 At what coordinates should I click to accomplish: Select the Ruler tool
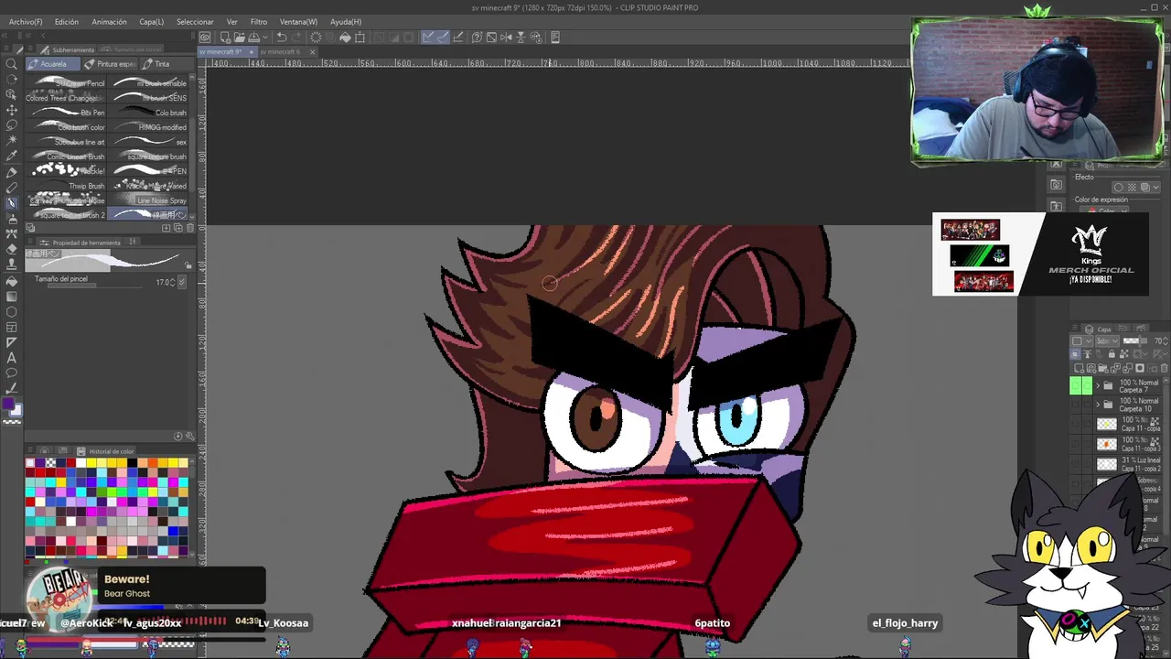[11, 342]
